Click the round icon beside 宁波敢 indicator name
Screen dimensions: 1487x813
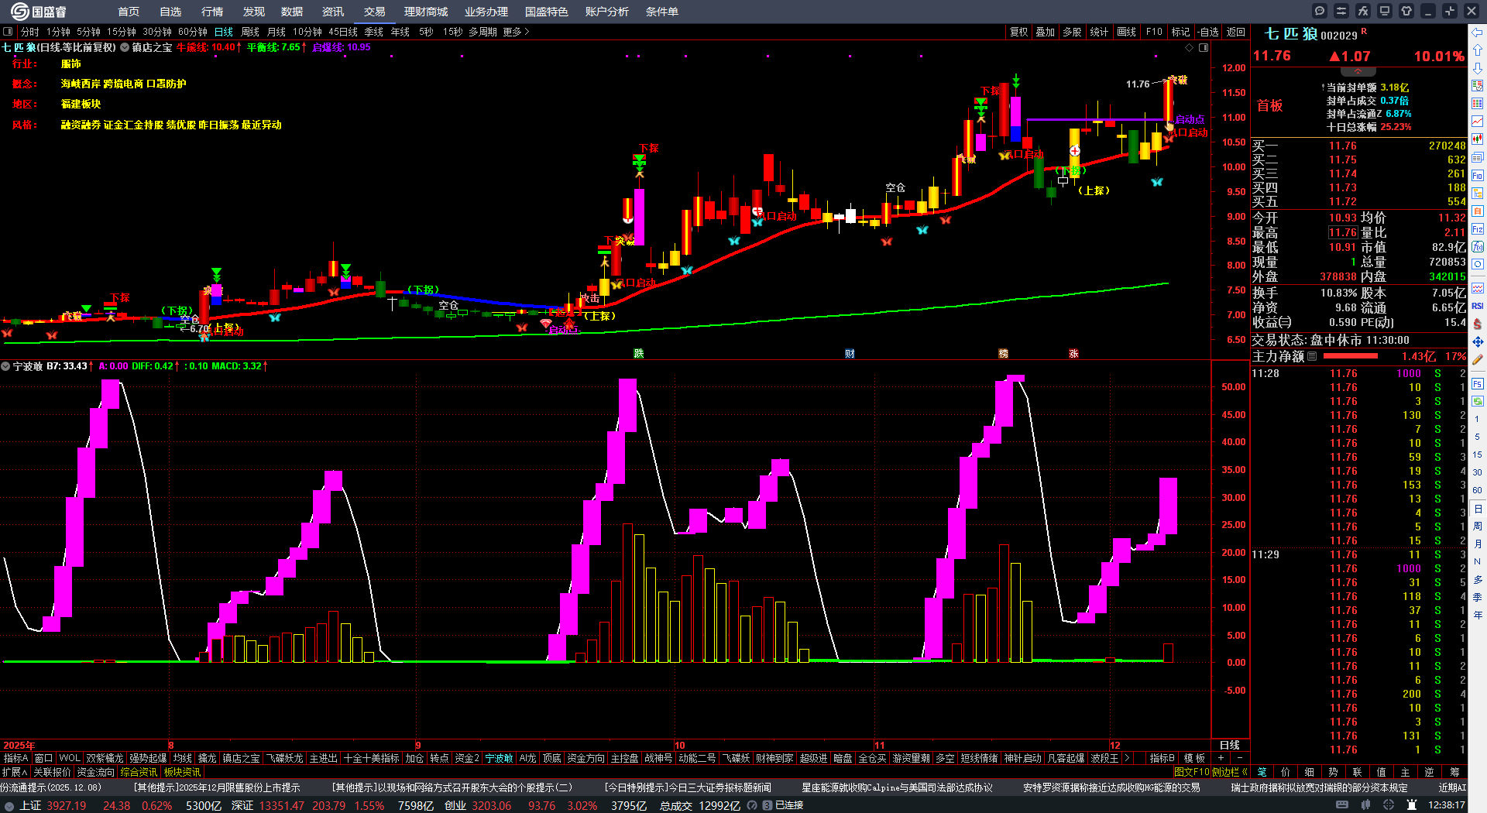[x=5, y=366]
